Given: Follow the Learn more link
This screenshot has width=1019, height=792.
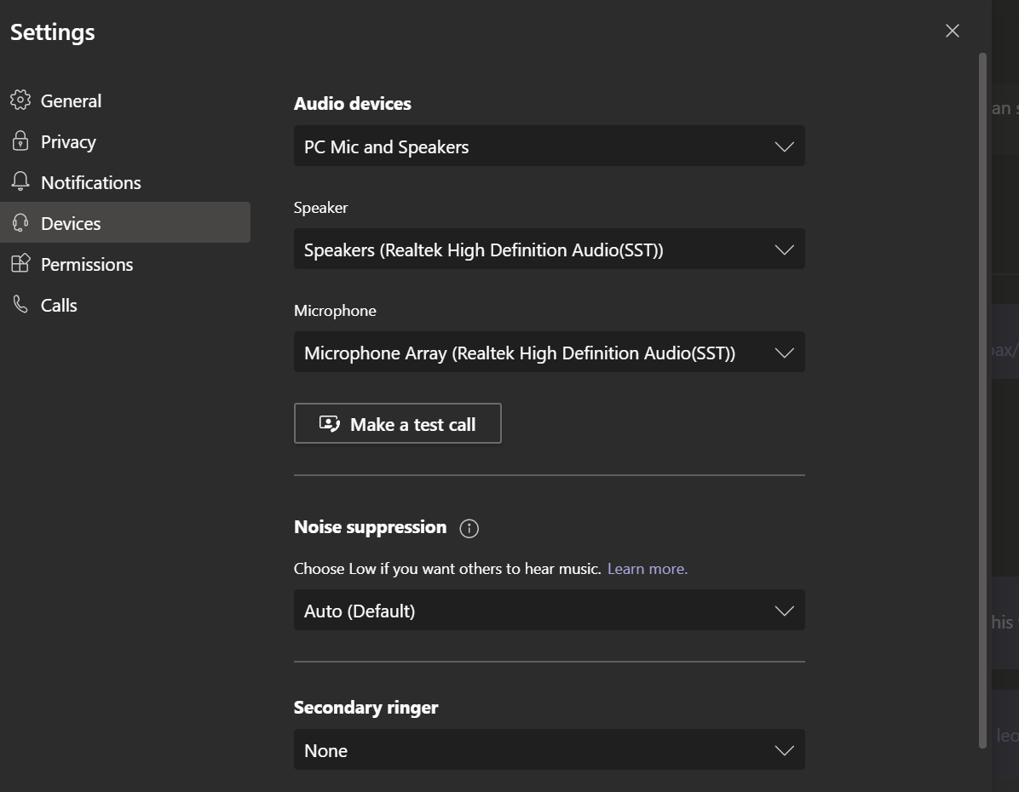Looking at the screenshot, I should pyautogui.click(x=648, y=569).
